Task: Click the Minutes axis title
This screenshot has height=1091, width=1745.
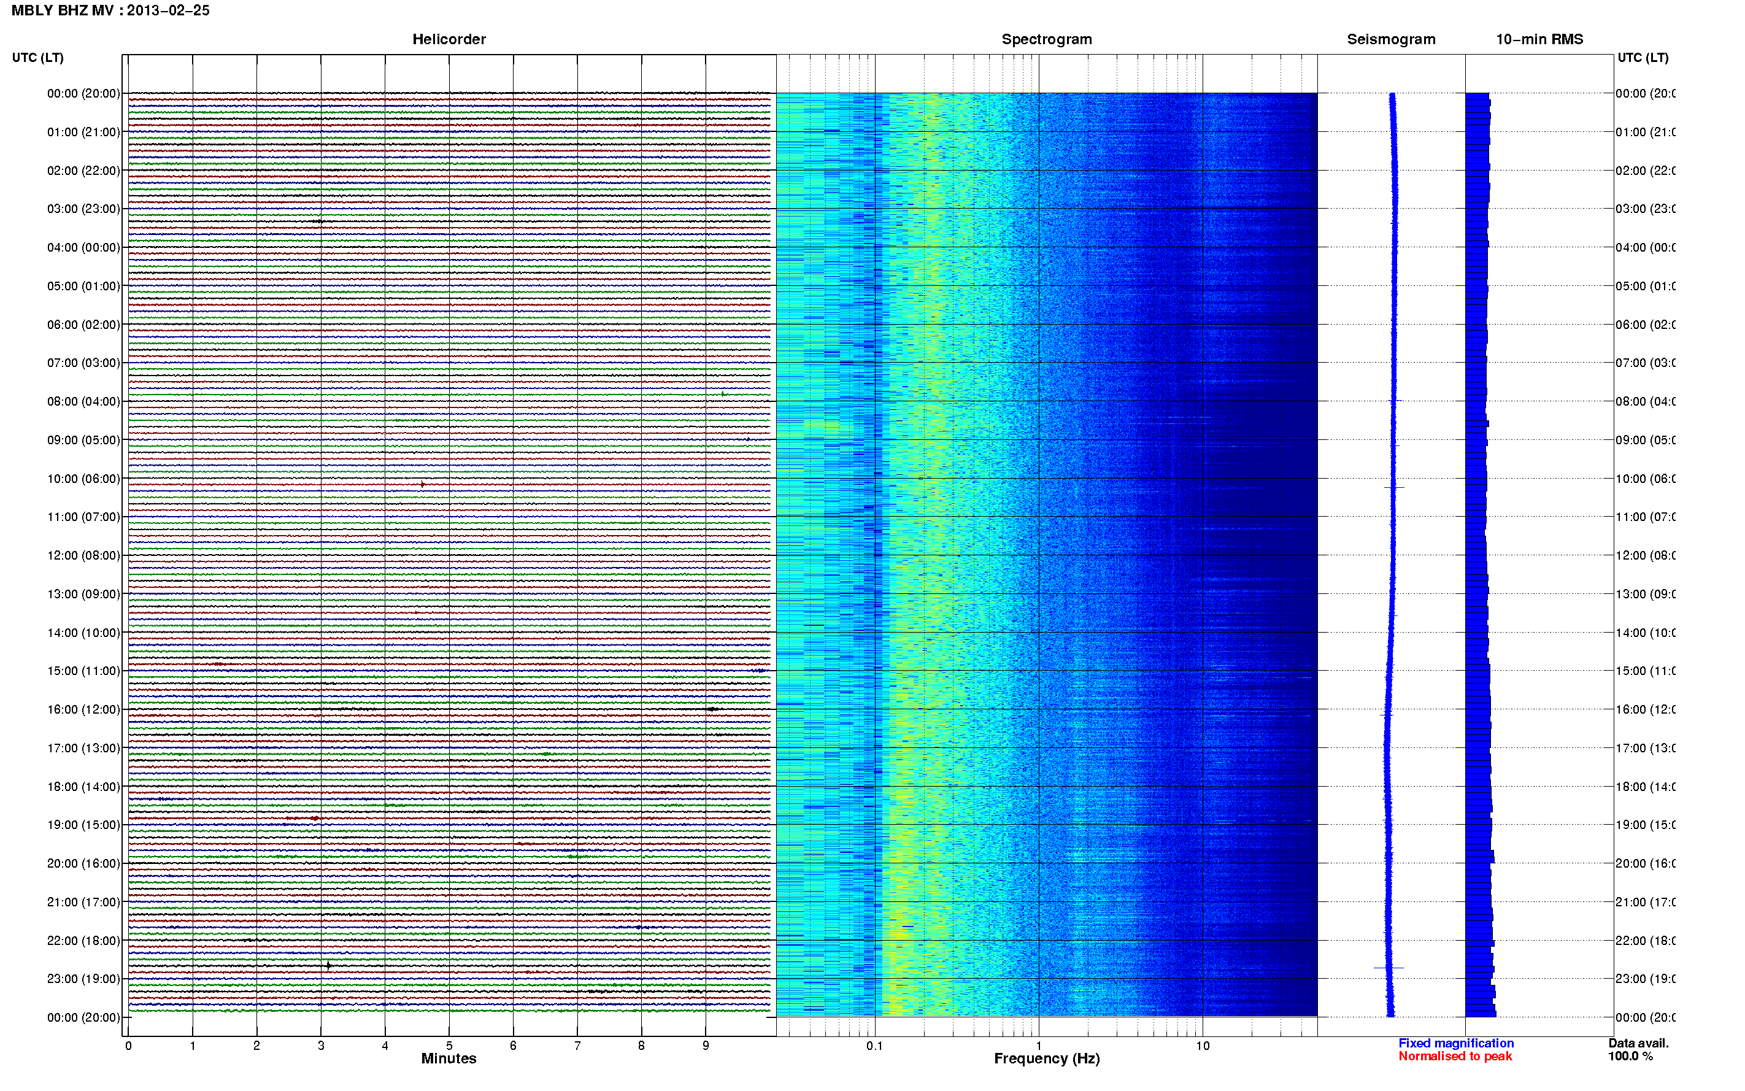Action: (x=449, y=1058)
